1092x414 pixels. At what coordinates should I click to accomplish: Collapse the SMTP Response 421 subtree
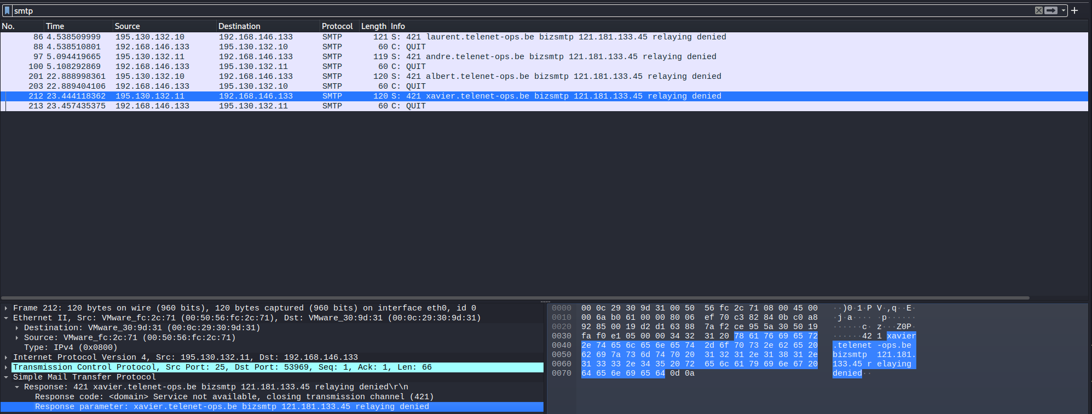[x=17, y=387]
